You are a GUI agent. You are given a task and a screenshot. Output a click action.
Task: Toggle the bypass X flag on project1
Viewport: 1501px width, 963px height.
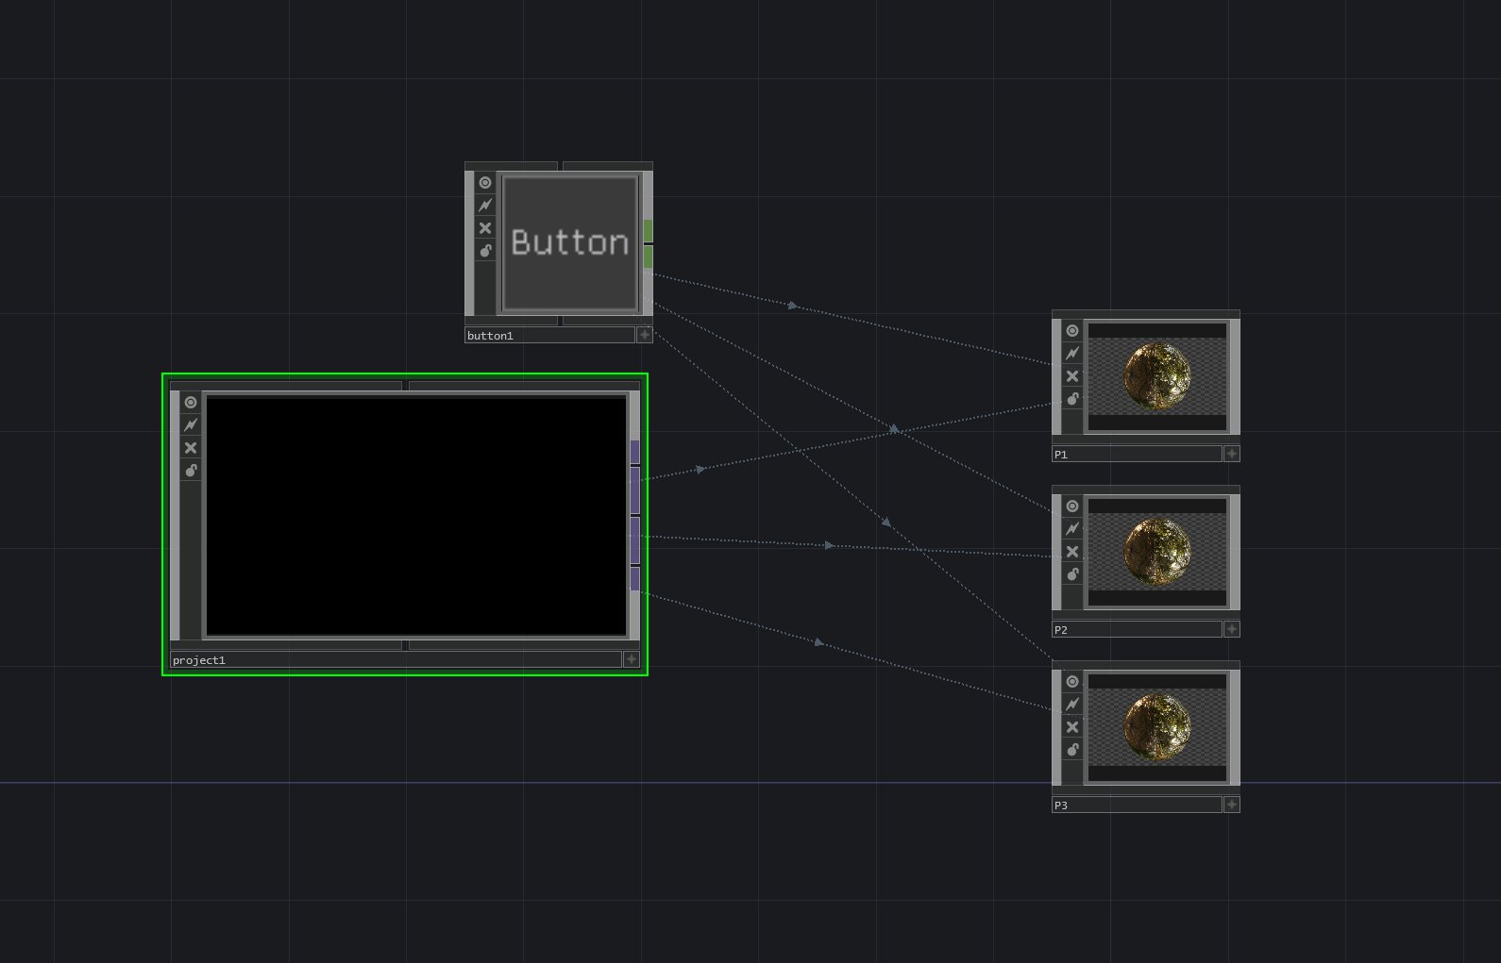click(x=191, y=448)
